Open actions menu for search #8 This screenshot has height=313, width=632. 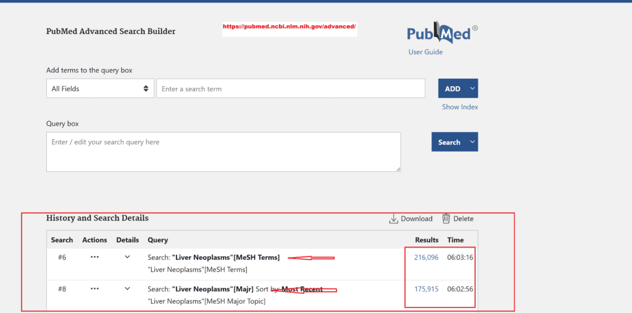[94, 288]
